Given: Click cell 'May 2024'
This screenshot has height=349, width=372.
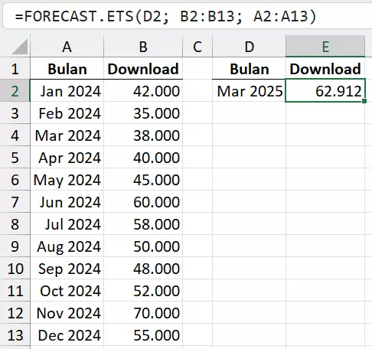Looking at the screenshot, I should click(67, 180).
